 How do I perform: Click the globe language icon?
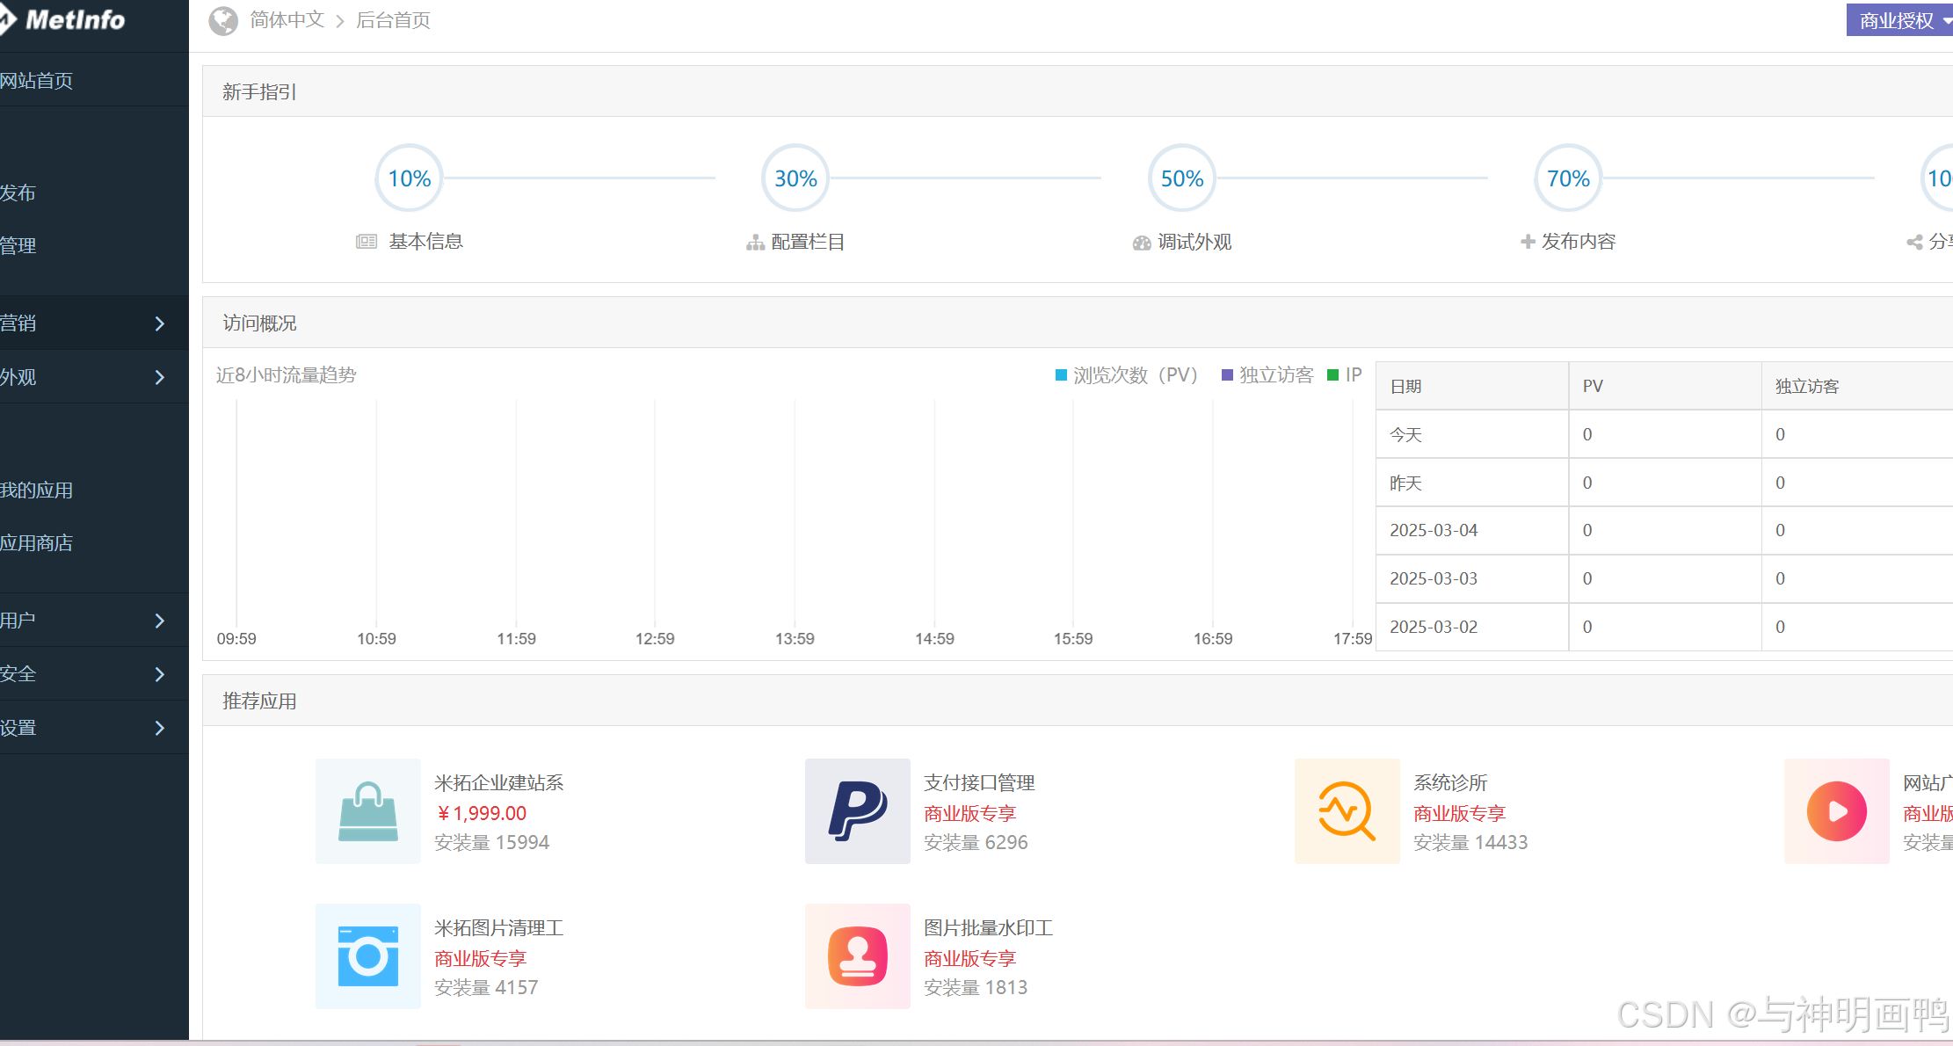[223, 20]
